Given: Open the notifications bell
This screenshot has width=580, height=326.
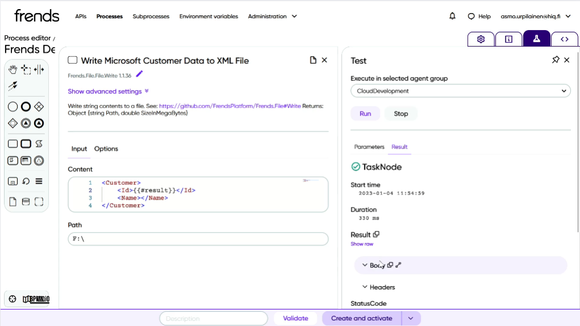Looking at the screenshot, I should (x=453, y=16).
